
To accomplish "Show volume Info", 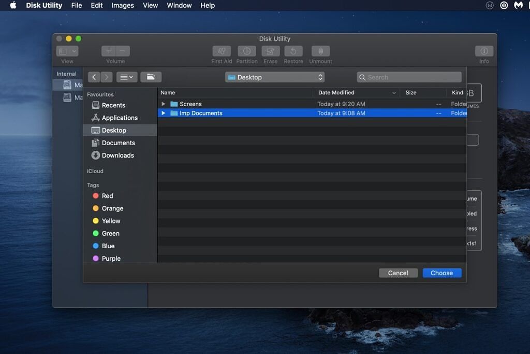I will [483, 52].
